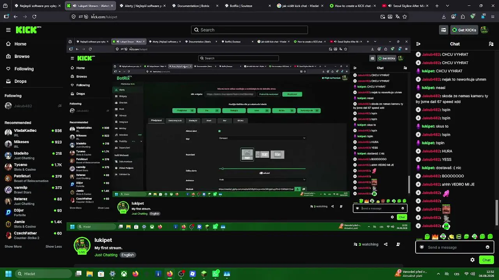Click the Get KICKs button in the page header
The width and height of the screenshot is (499, 280).
point(464,30)
